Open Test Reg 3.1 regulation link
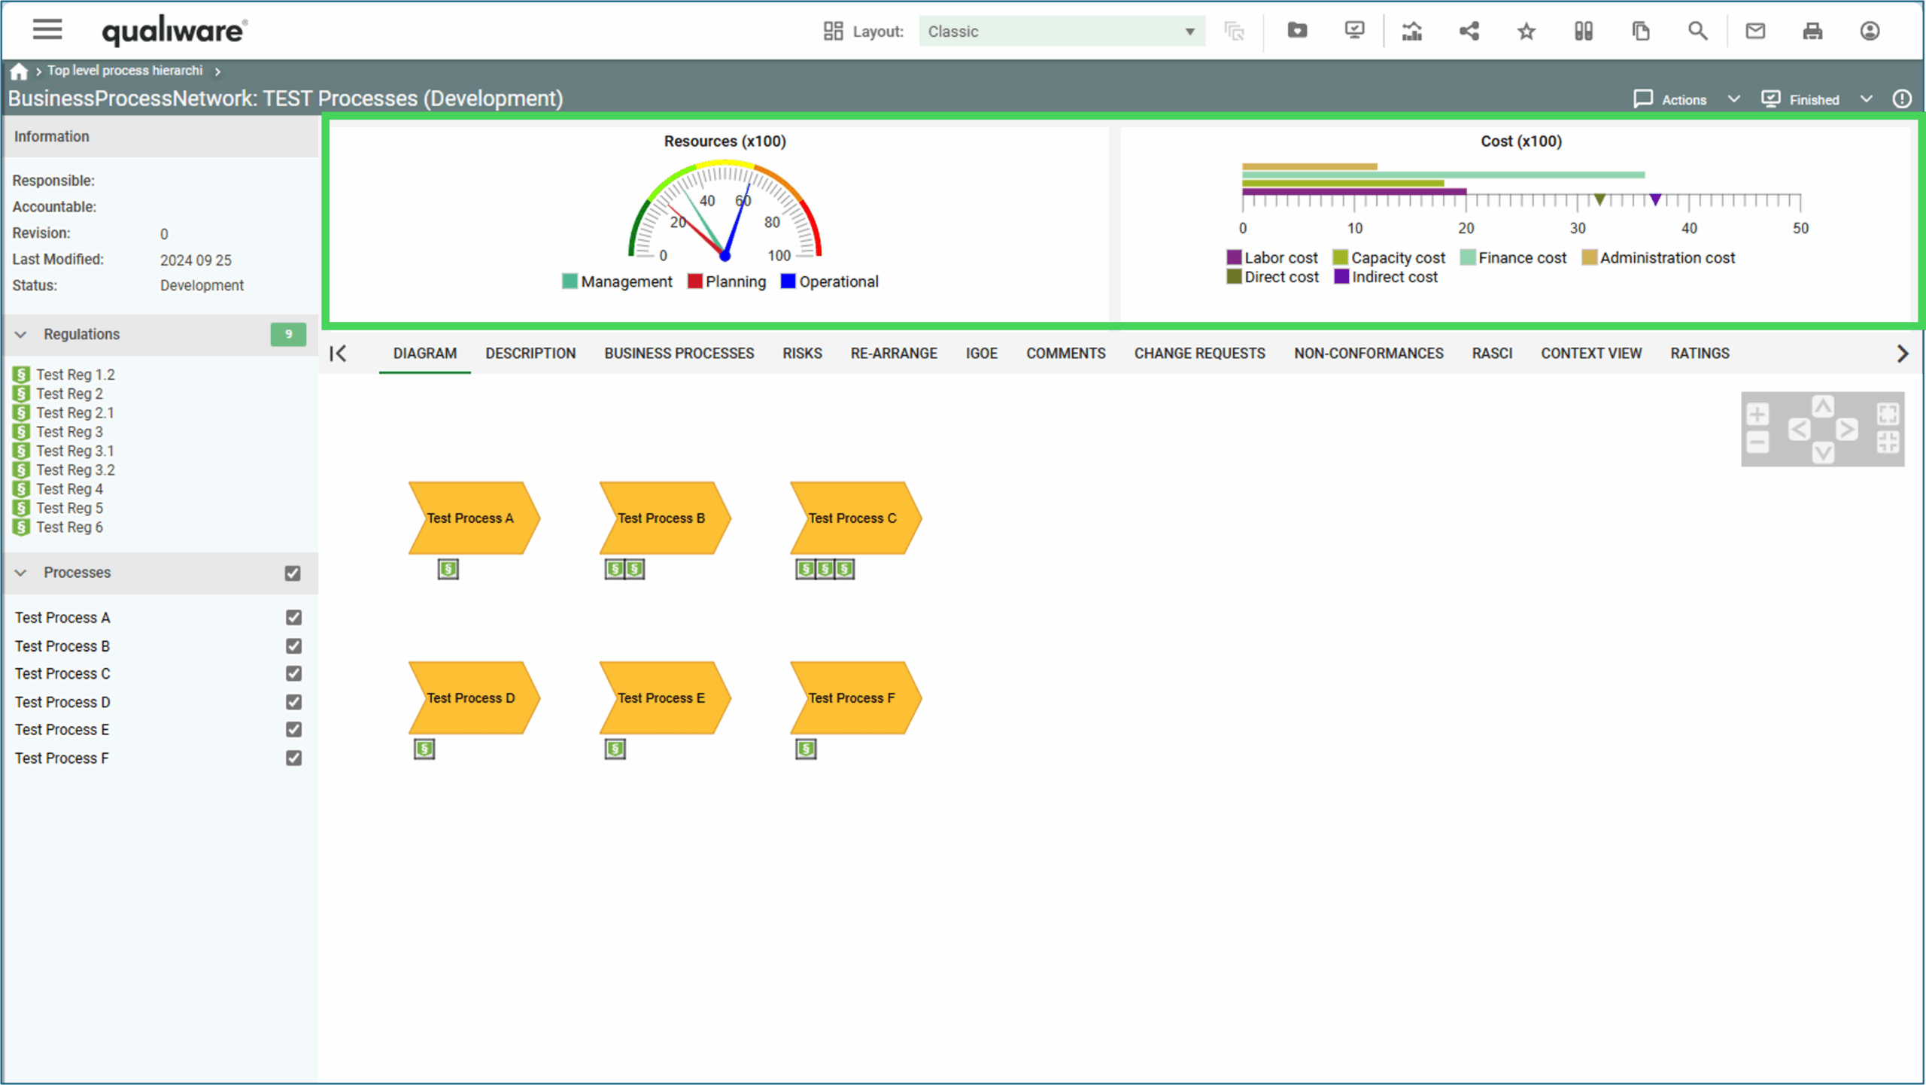Viewport: 1926px width, 1085px height. pyautogui.click(x=74, y=451)
